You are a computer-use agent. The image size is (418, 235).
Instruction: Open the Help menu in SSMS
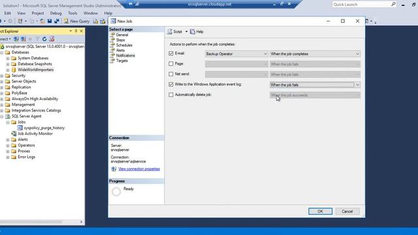108,13
